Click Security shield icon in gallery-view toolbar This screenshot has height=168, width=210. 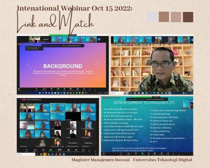click(x=27, y=150)
